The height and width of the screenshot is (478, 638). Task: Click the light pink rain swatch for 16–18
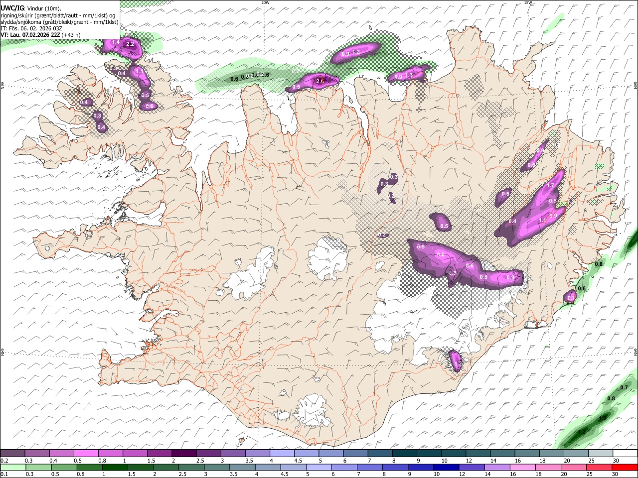click(x=522, y=468)
